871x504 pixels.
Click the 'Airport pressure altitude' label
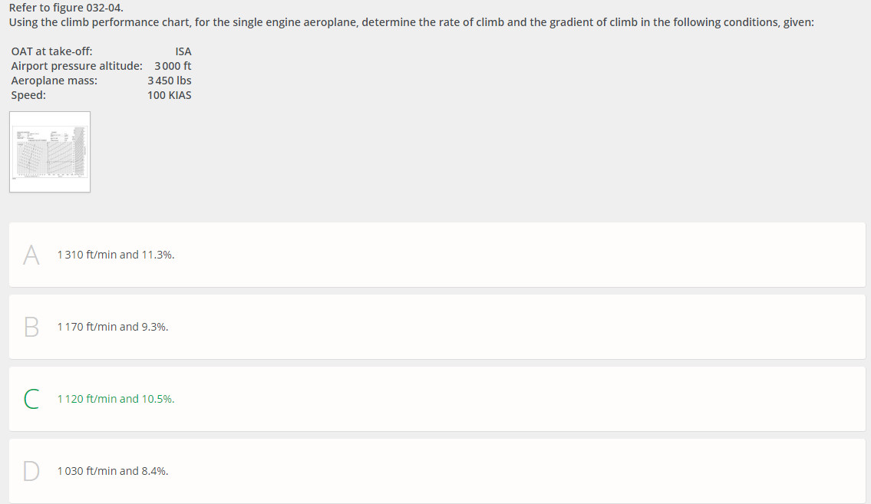[77, 66]
